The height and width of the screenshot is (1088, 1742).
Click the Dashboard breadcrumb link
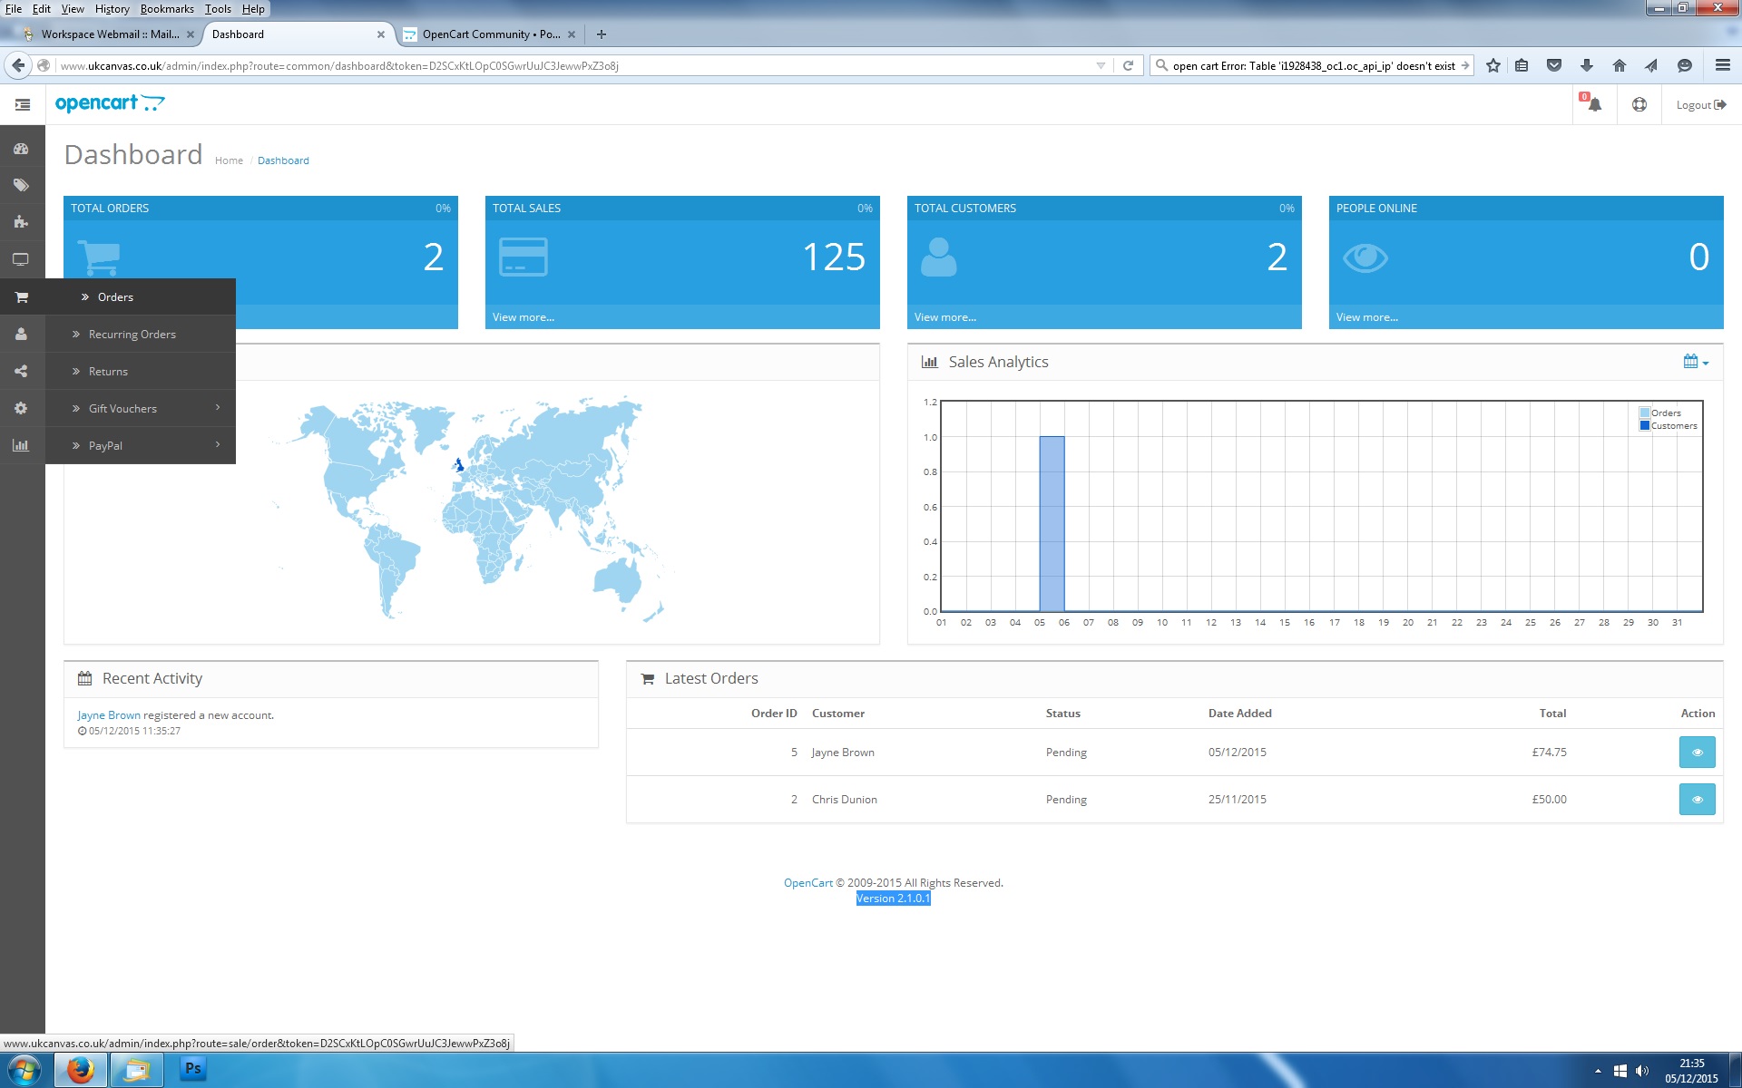coord(283,160)
